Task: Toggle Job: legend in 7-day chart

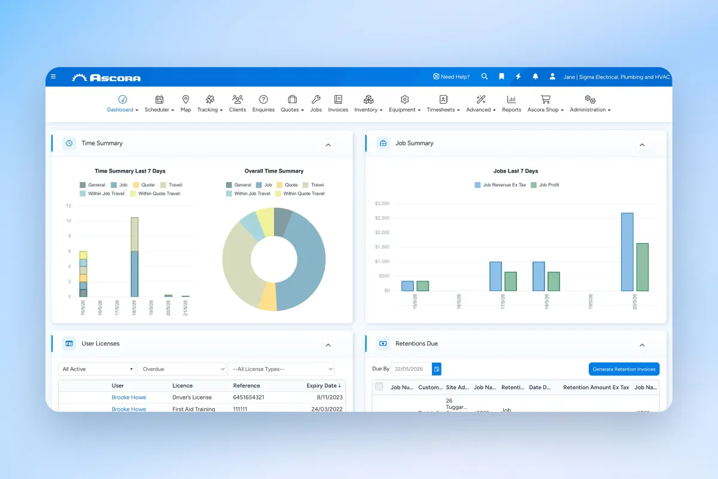Action: point(120,185)
